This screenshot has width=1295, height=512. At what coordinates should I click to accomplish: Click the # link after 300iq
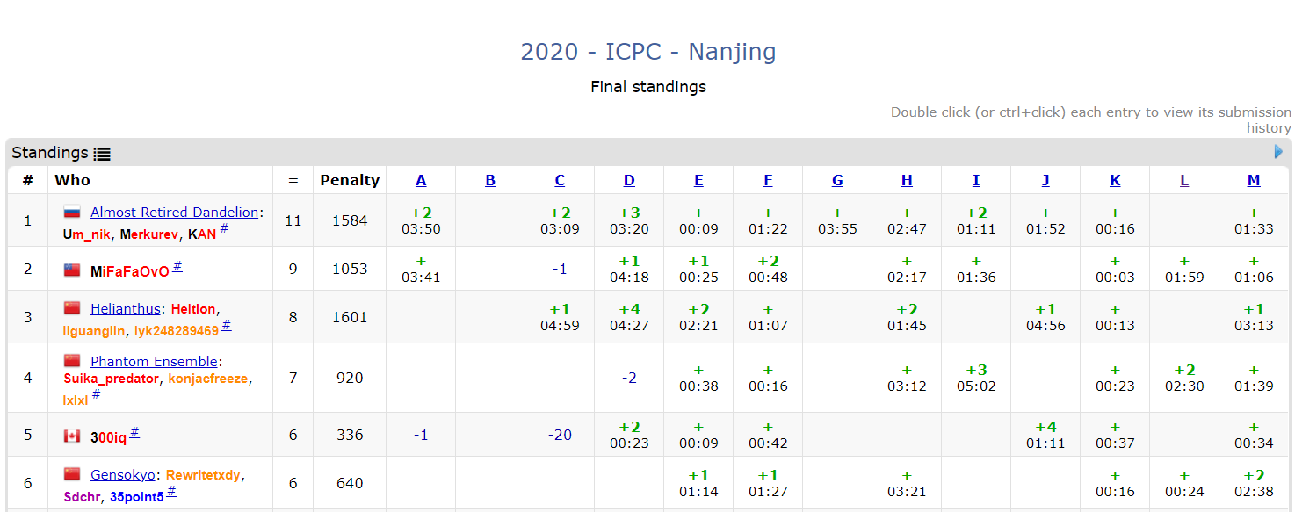(x=134, y=433)
